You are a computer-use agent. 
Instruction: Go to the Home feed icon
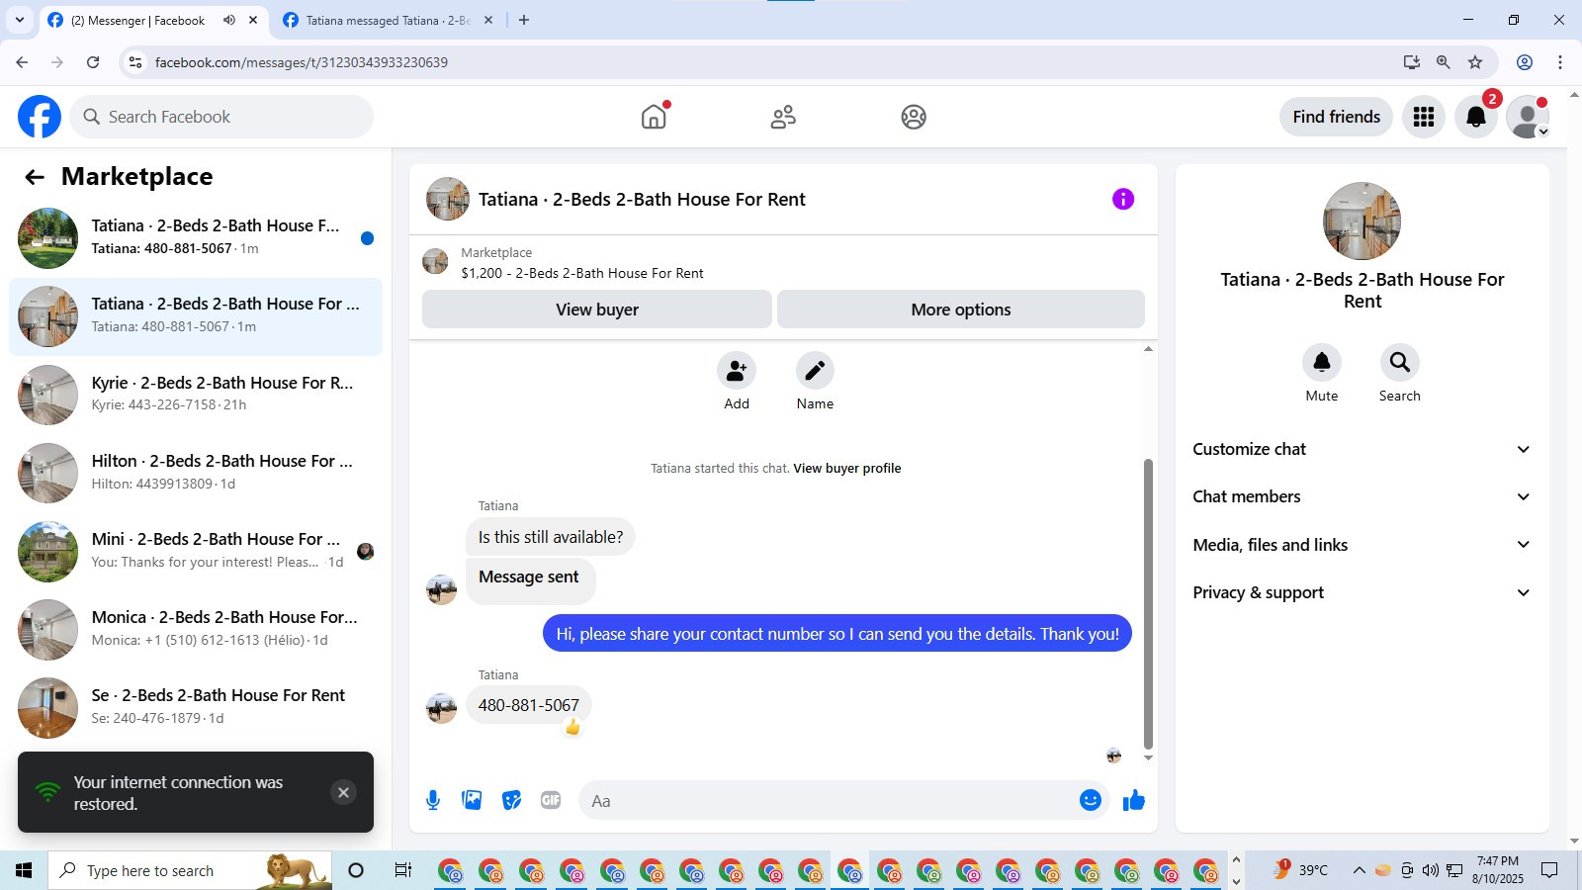coord(654,117)
